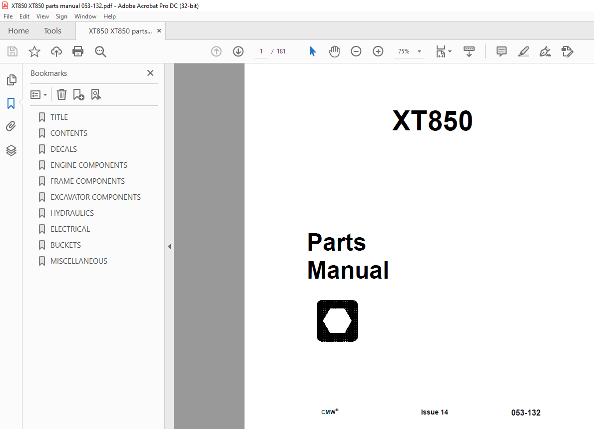Jump to the TITLE bookmark
594x429 pixels.
coord(59,117)
